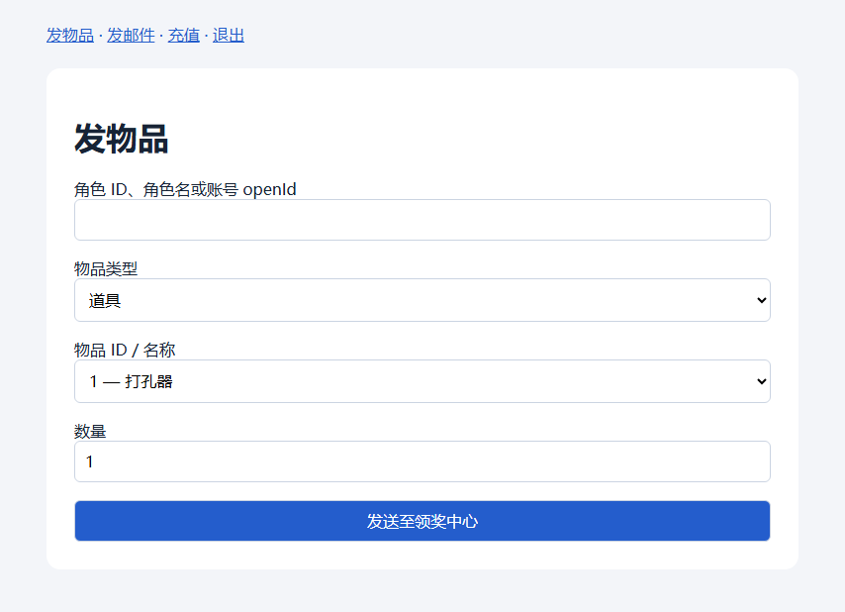Screen dimensions: 845x612
Task: Click the 角色 ID、角色名或账号 openId label
Action: pos(185,189)
